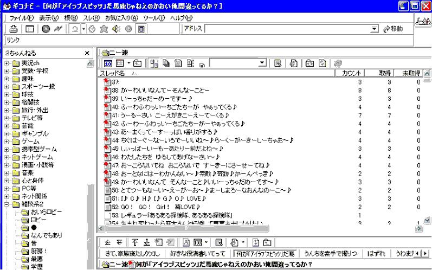Image resolution: width=432 pixels, height=270 pixels.
Task: Click the magnifier page icon in thread list toolbar
Action: (278, 63)
